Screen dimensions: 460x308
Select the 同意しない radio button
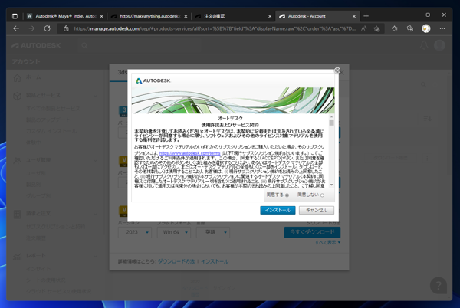coord(322,195)
